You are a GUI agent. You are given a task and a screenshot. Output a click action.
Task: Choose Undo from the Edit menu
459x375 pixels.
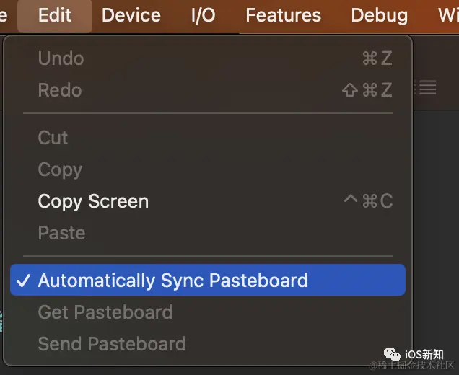point(61,58)
